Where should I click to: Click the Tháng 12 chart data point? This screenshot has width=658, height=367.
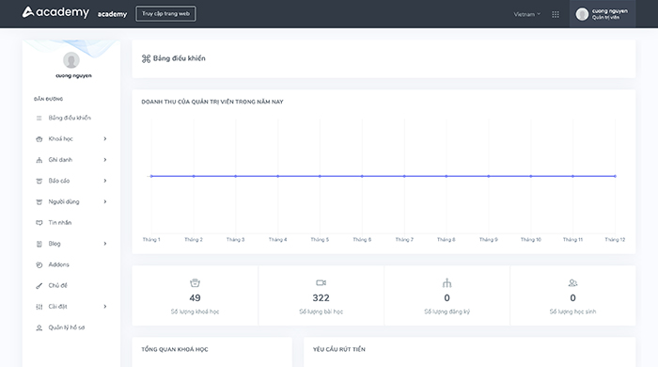[x=615, y=176]
